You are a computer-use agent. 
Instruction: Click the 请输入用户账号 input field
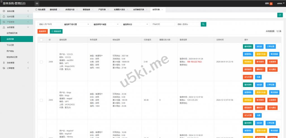49,24
